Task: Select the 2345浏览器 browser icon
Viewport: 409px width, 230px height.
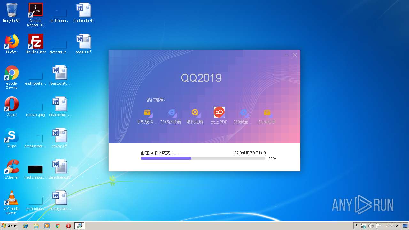Action: [x=172, y=112]
